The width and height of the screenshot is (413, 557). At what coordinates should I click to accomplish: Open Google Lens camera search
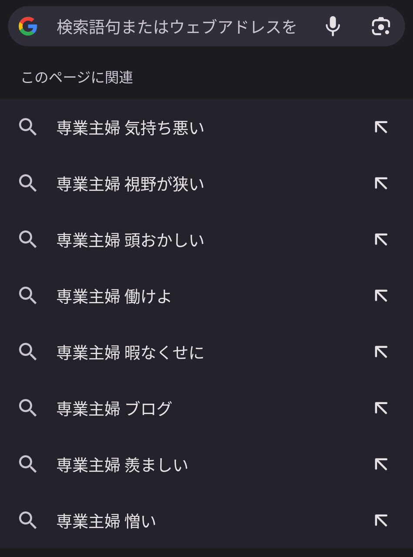[381, 27]
